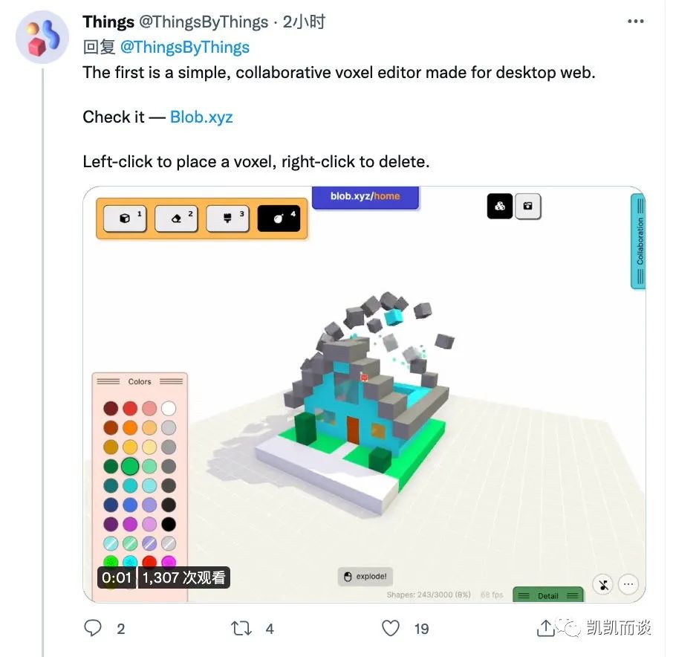Select the bomb tool numbered 4

(x=279, y=219)
